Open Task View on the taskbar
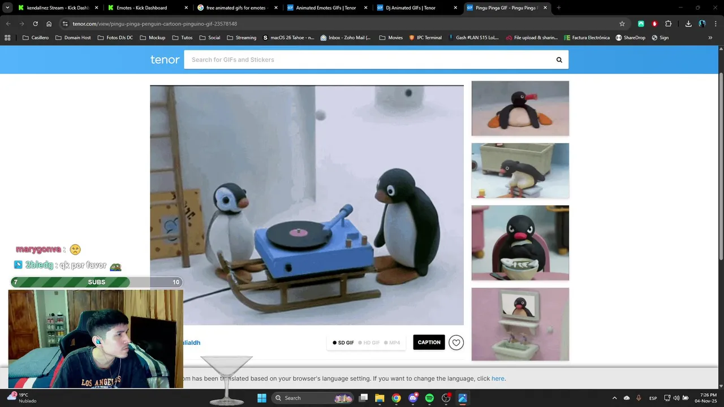The image size is (724, 407). click(364, 398)
